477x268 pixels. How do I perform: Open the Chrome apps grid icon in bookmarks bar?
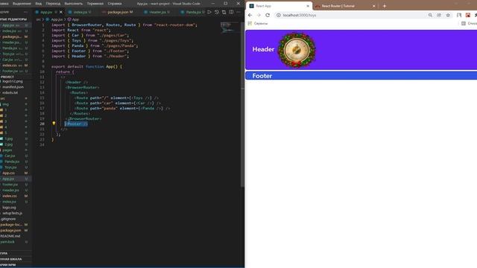pos(250,23)
